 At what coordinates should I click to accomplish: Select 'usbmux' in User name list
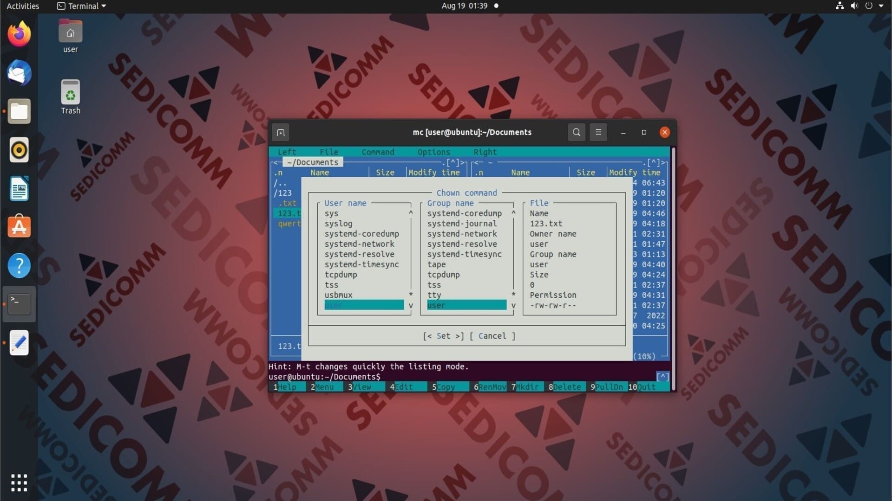338,295
